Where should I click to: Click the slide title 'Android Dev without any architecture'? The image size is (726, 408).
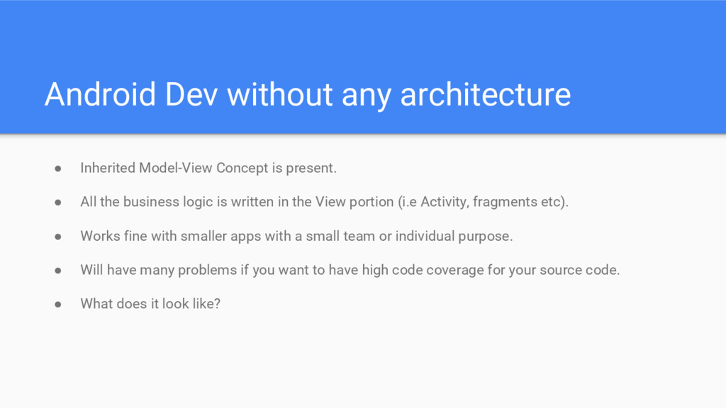coord(308,95)
